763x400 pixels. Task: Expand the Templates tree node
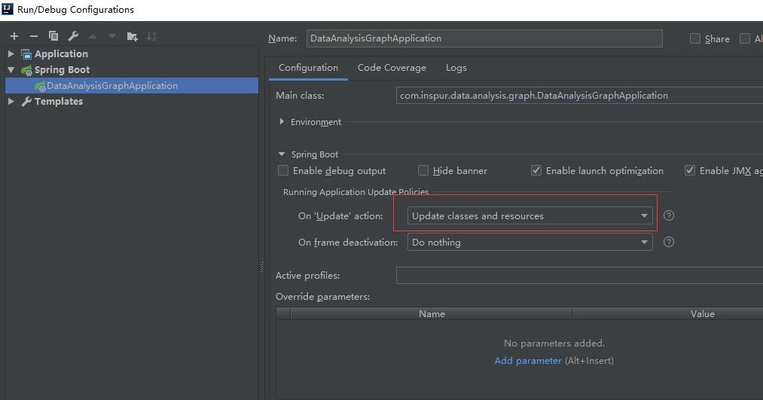pos(11,101)
